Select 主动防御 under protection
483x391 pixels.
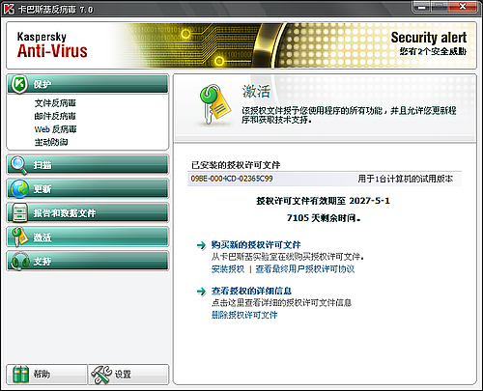pos(51,142)
